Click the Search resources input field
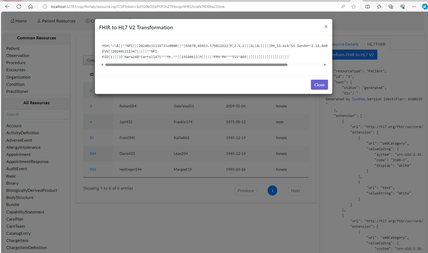428x253 pixels. tap(36, 114)
